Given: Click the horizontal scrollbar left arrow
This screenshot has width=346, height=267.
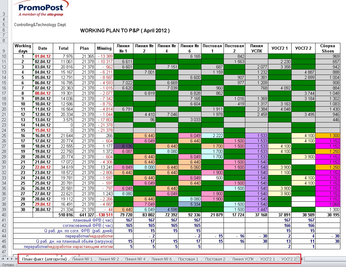Looking at the screenshot, I should click(x=302, y=259).
